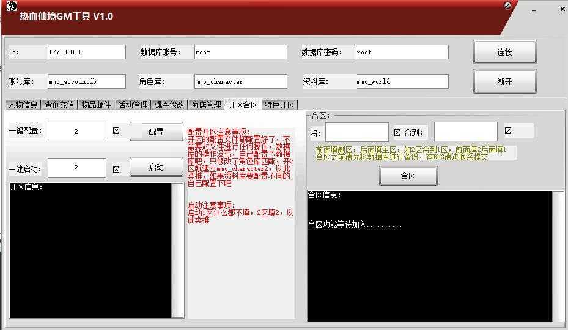Select the 物品邮件 tab
The image size is (568, 330).
click(96, 105)
